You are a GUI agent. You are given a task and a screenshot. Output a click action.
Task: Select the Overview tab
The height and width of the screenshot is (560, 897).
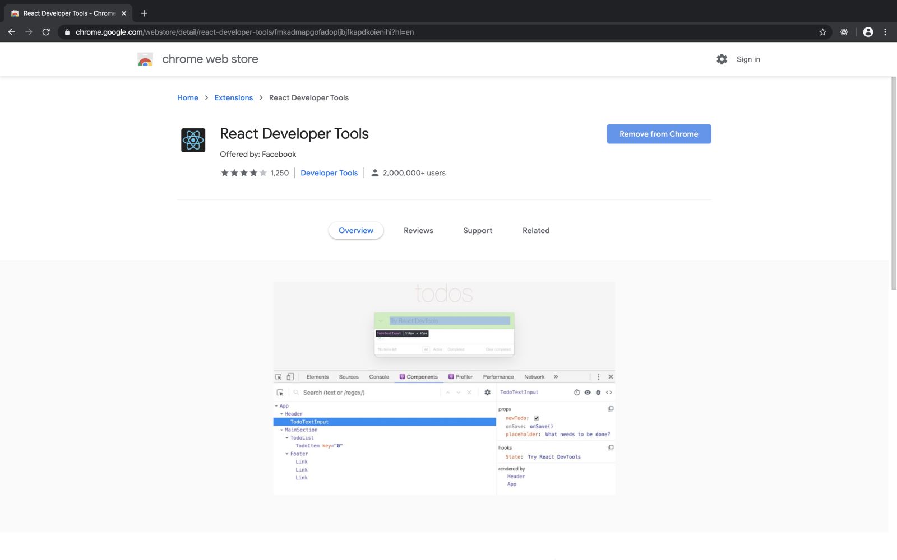[356, 230]
